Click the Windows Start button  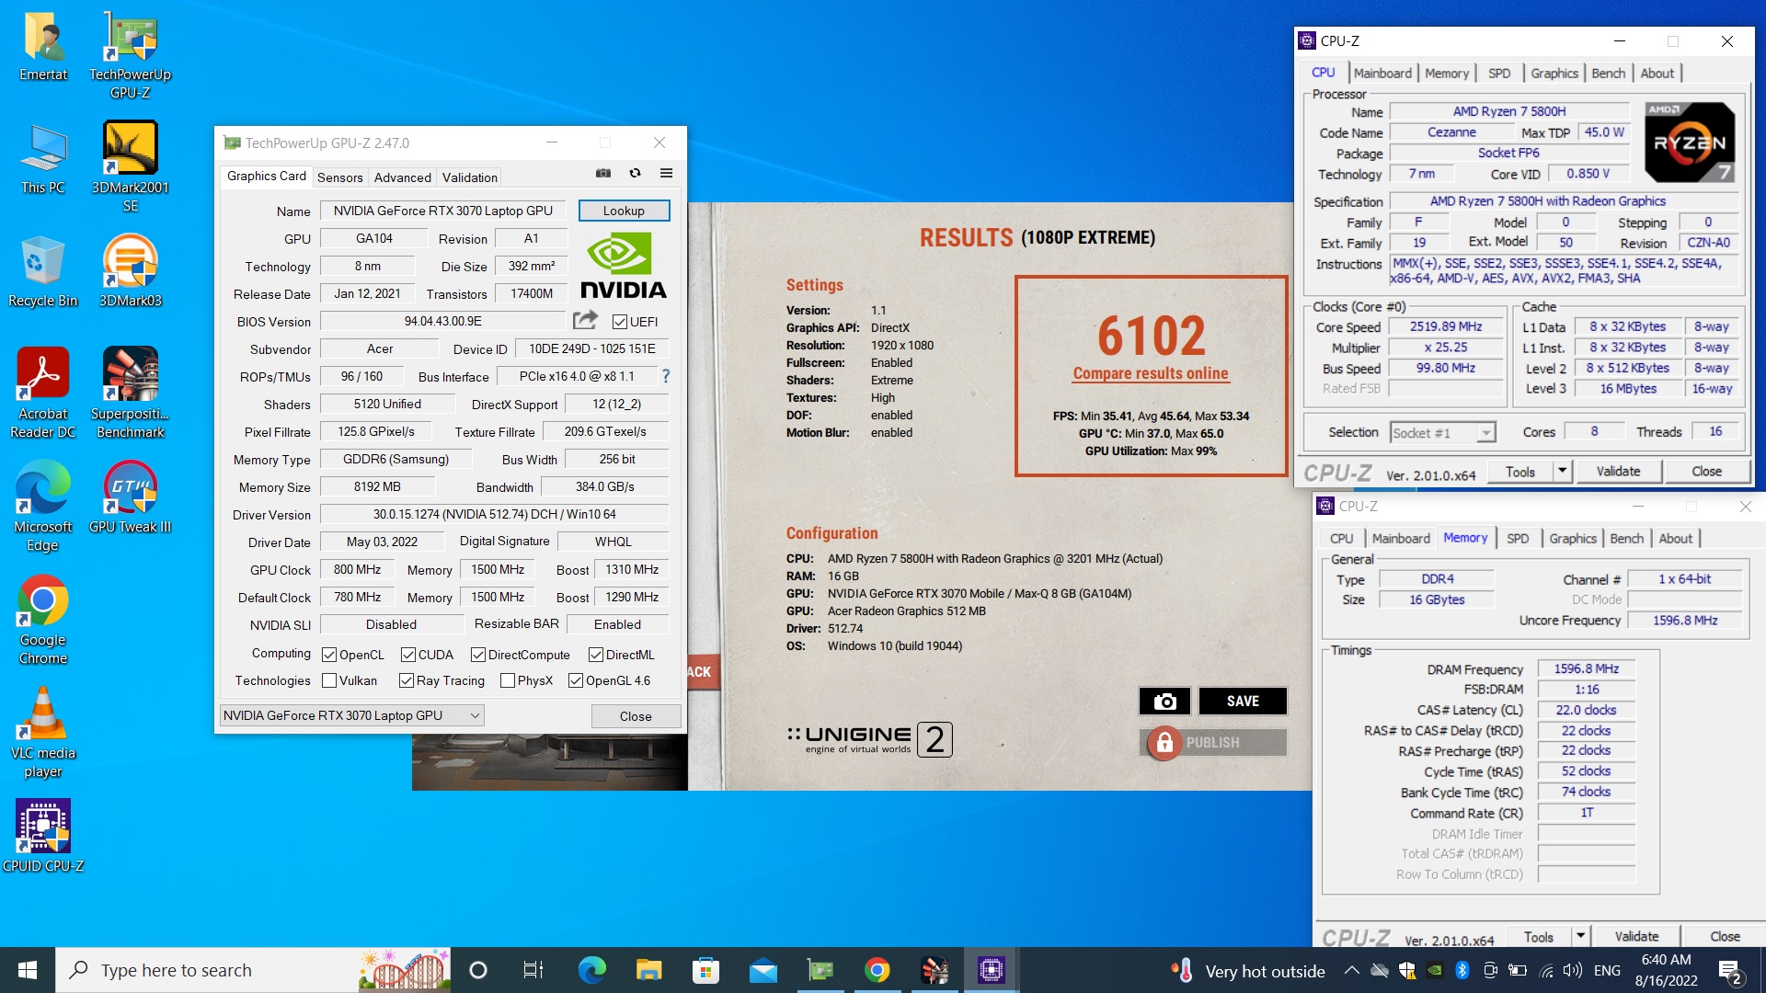(28, 970)
